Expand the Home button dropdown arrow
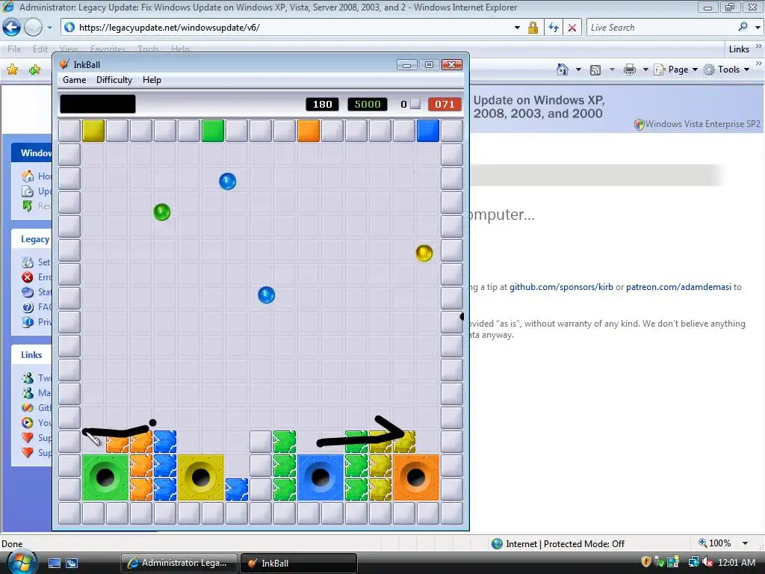 579,70
